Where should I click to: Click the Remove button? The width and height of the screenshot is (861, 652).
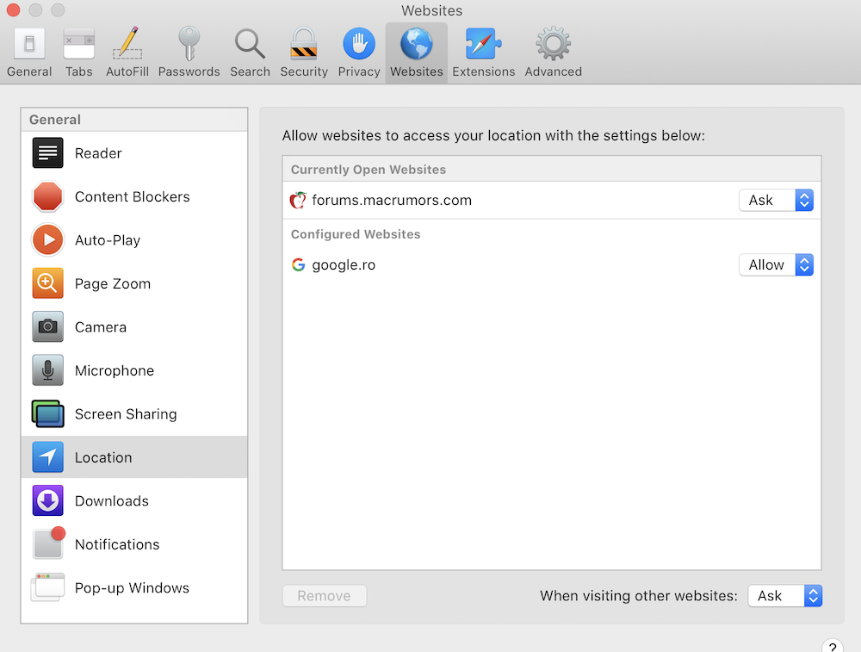tap(325, 595)
